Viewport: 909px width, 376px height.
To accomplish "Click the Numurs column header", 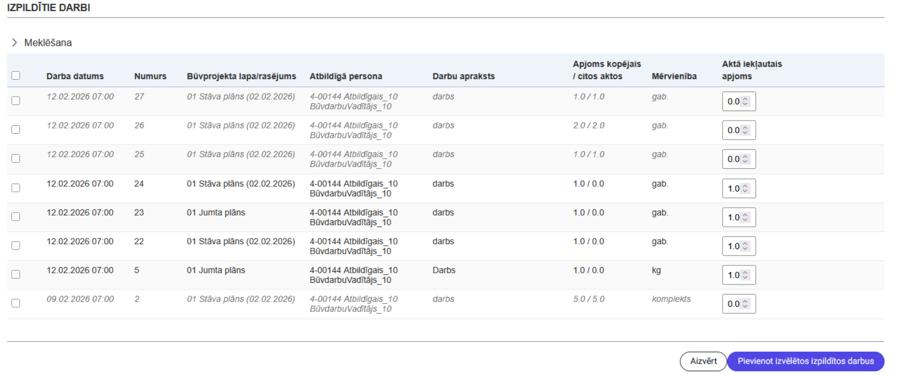I will (150, 76).
